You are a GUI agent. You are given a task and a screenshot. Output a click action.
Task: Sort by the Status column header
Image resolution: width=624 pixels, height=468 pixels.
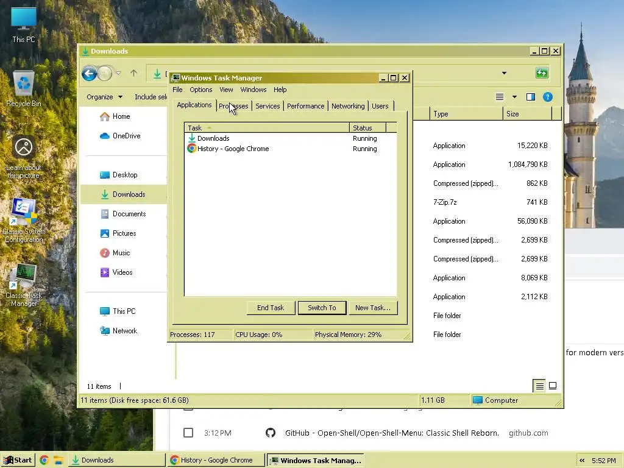(367, 128)
